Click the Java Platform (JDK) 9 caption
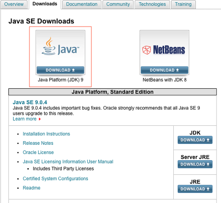The width and height of the screenshot is (221, 203). (x=61, y=80)
